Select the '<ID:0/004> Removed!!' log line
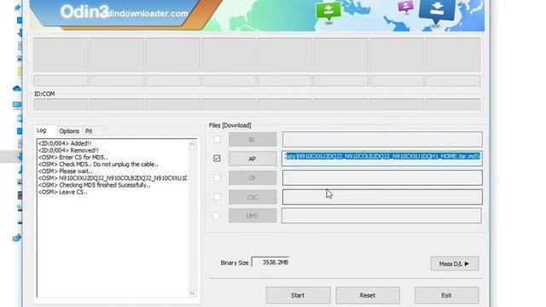The image size is (546, 307). click(68, 150)
